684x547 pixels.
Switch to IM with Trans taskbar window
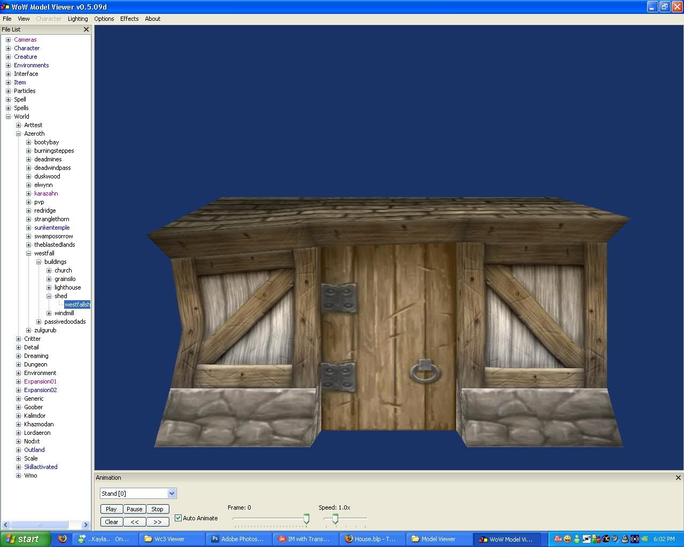pos(307,539)
